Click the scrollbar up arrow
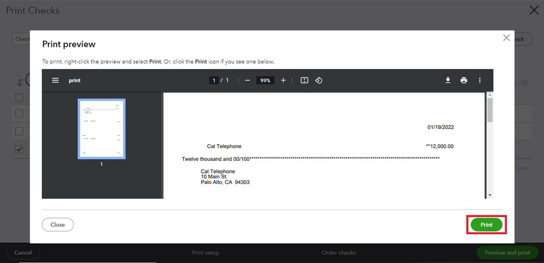The height and width of the screenshot is (263, 544). point(490,94)
